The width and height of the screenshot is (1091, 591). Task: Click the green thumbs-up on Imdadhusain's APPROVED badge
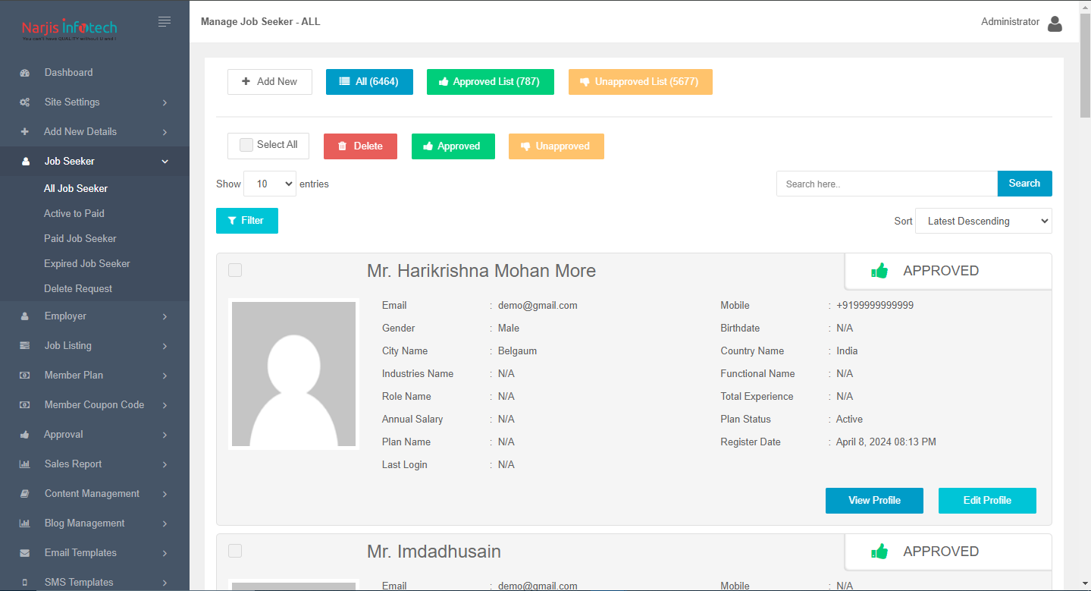tap(879, 552)
